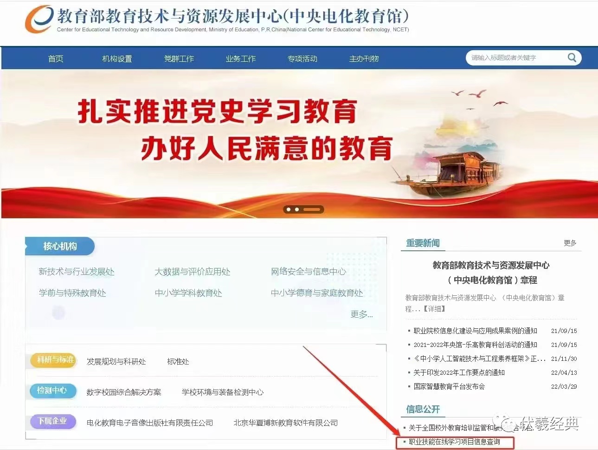Click the Chinese site title in header

(233, 16)
